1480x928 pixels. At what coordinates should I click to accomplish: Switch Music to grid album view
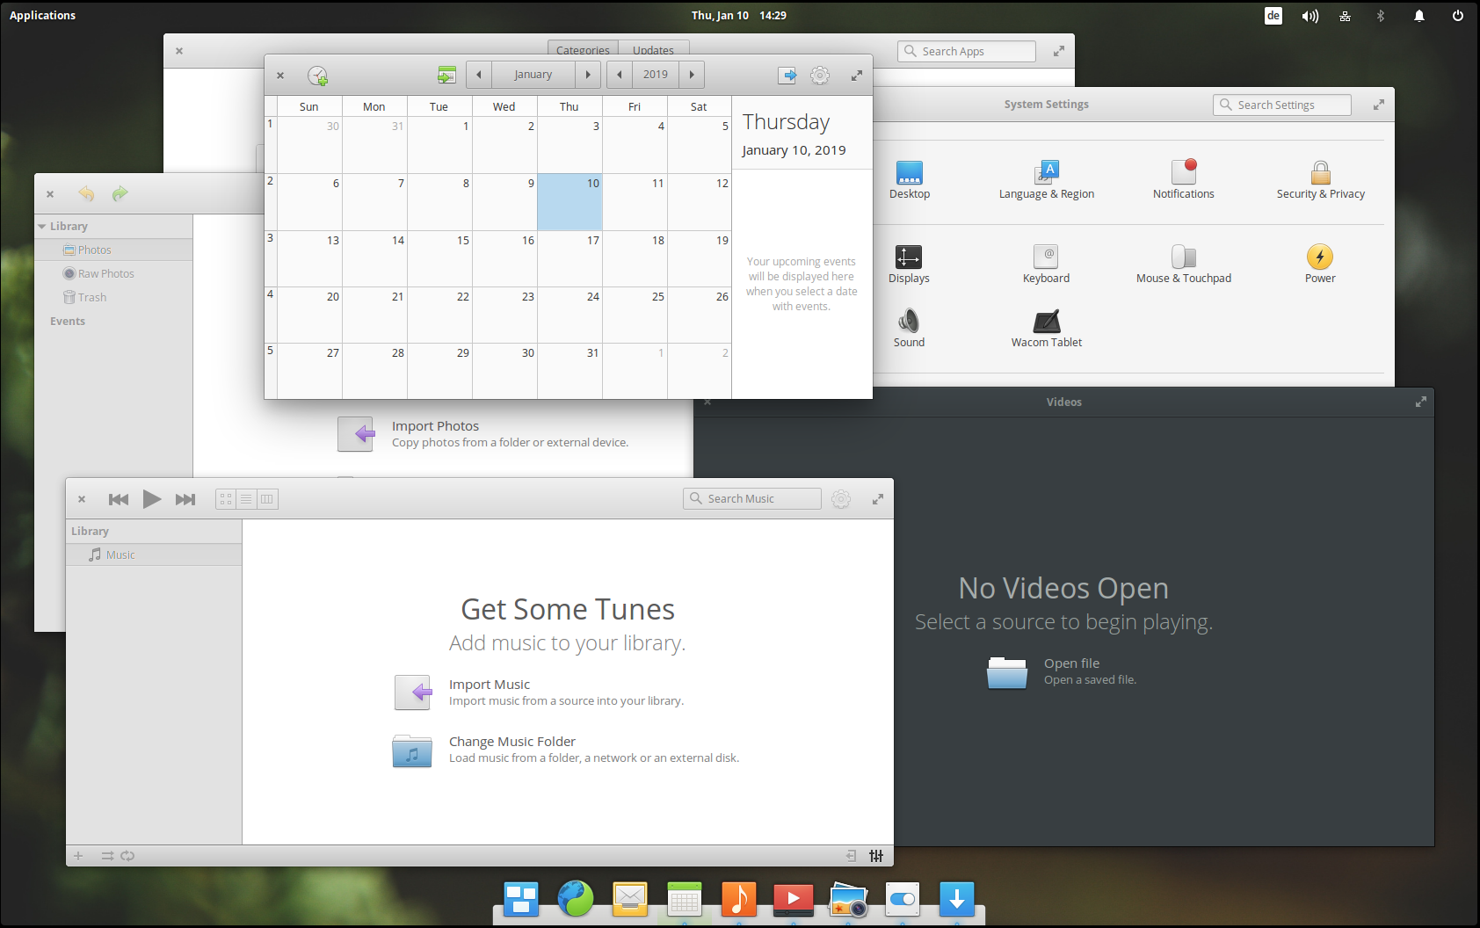click(226, 499)
